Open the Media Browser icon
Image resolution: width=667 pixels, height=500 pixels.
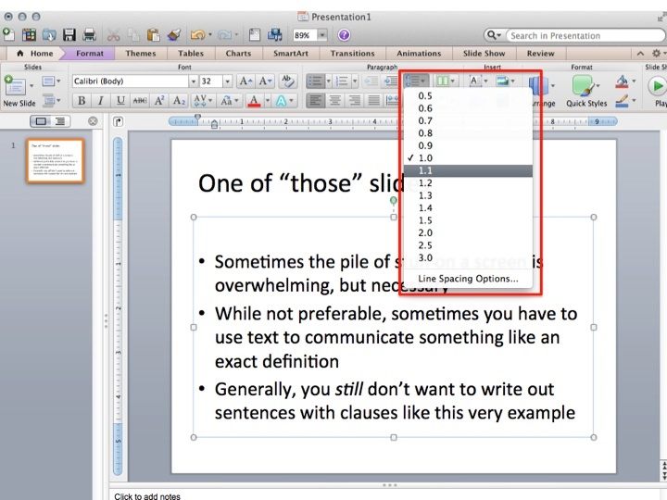tap(274, 35)
